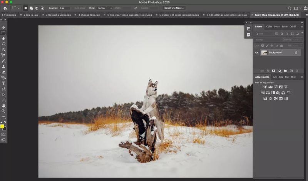
Task: Click the Feather input field
Action: (x=64, y=8)
